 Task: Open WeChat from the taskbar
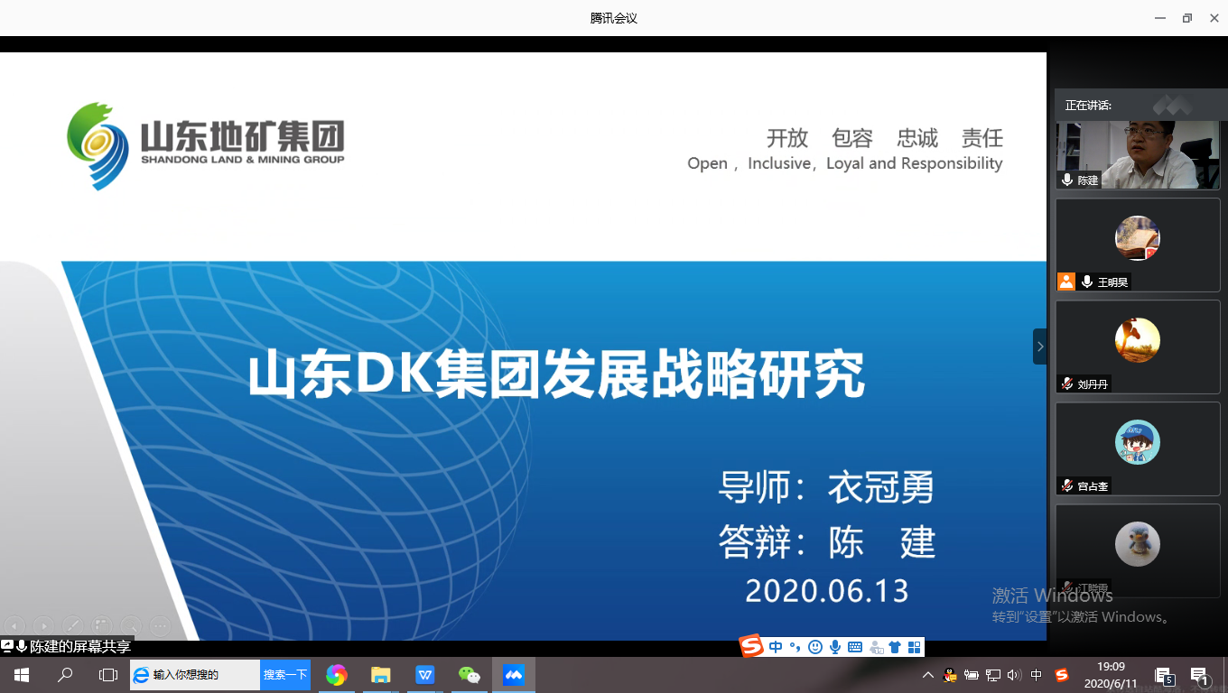click(470, 675)
